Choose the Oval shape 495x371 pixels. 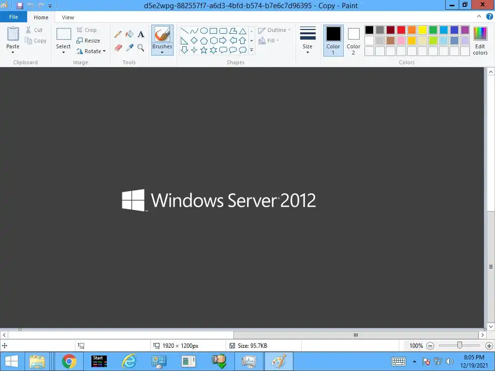click(204, 31)
